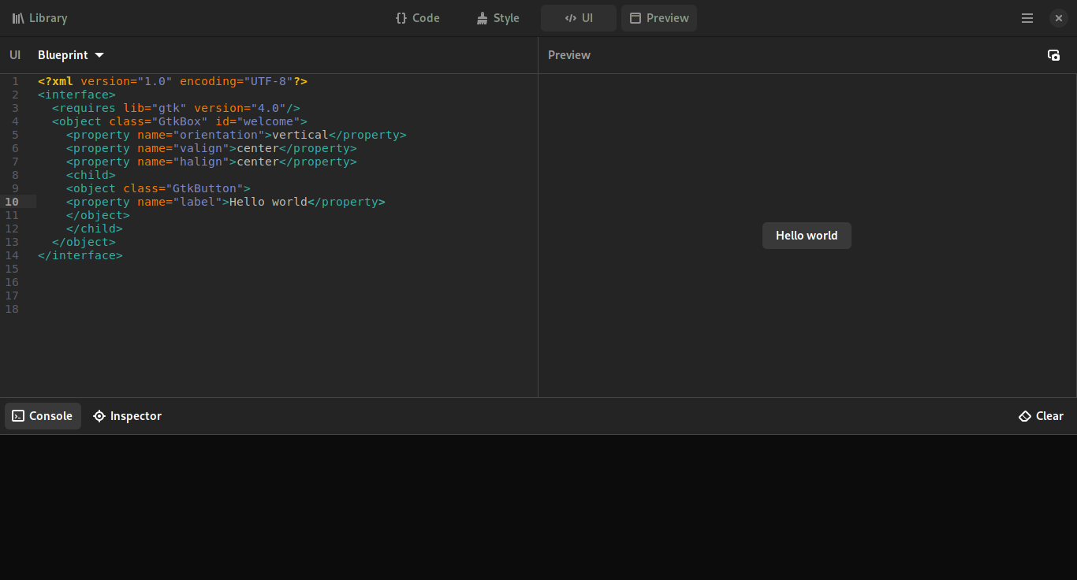Toggle the UI panel button

[578, 17]
